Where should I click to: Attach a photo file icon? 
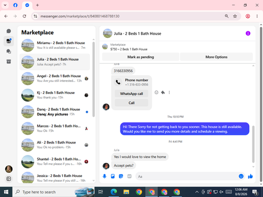tap(113, 176)
